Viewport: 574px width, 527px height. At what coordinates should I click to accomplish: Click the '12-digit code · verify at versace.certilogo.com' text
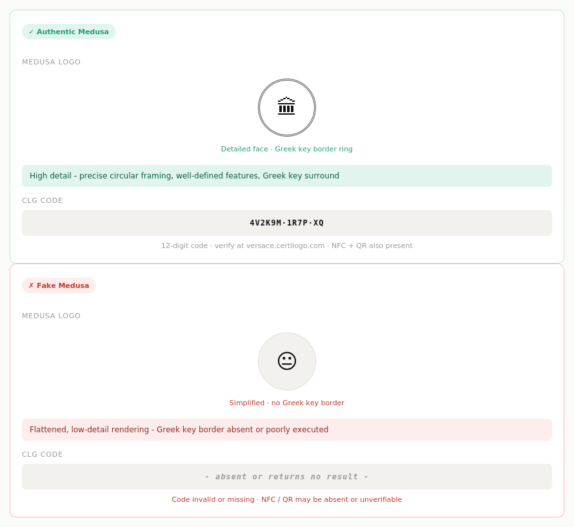pos(286,245)
